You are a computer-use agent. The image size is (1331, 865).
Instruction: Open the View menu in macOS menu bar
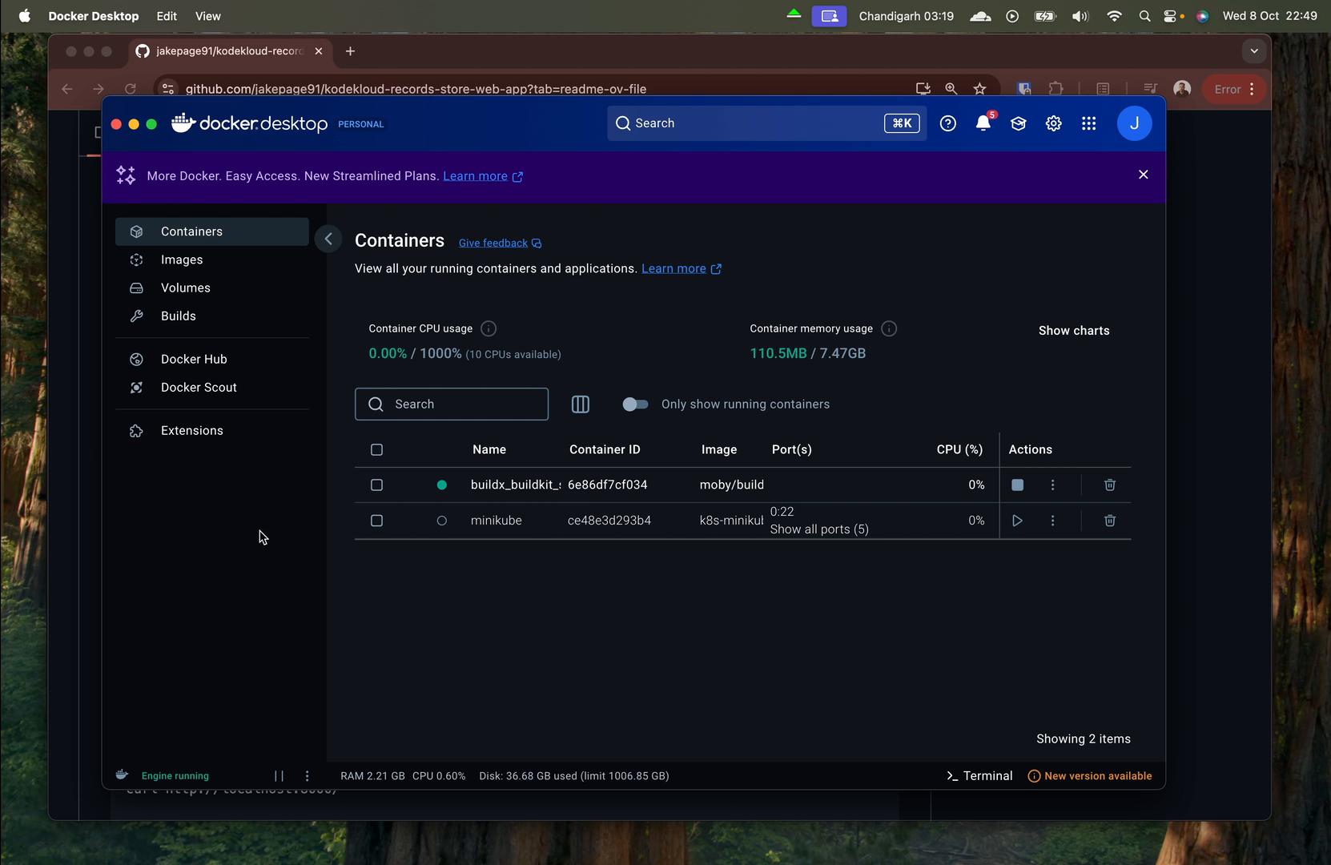[208, 16]
